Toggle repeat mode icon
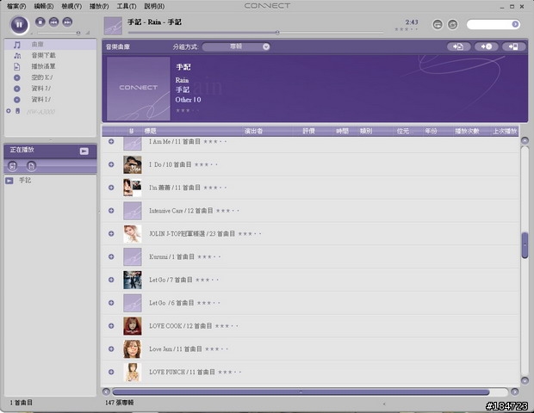The height and width of the screenshot is (413, 534). tap(438, 24)
